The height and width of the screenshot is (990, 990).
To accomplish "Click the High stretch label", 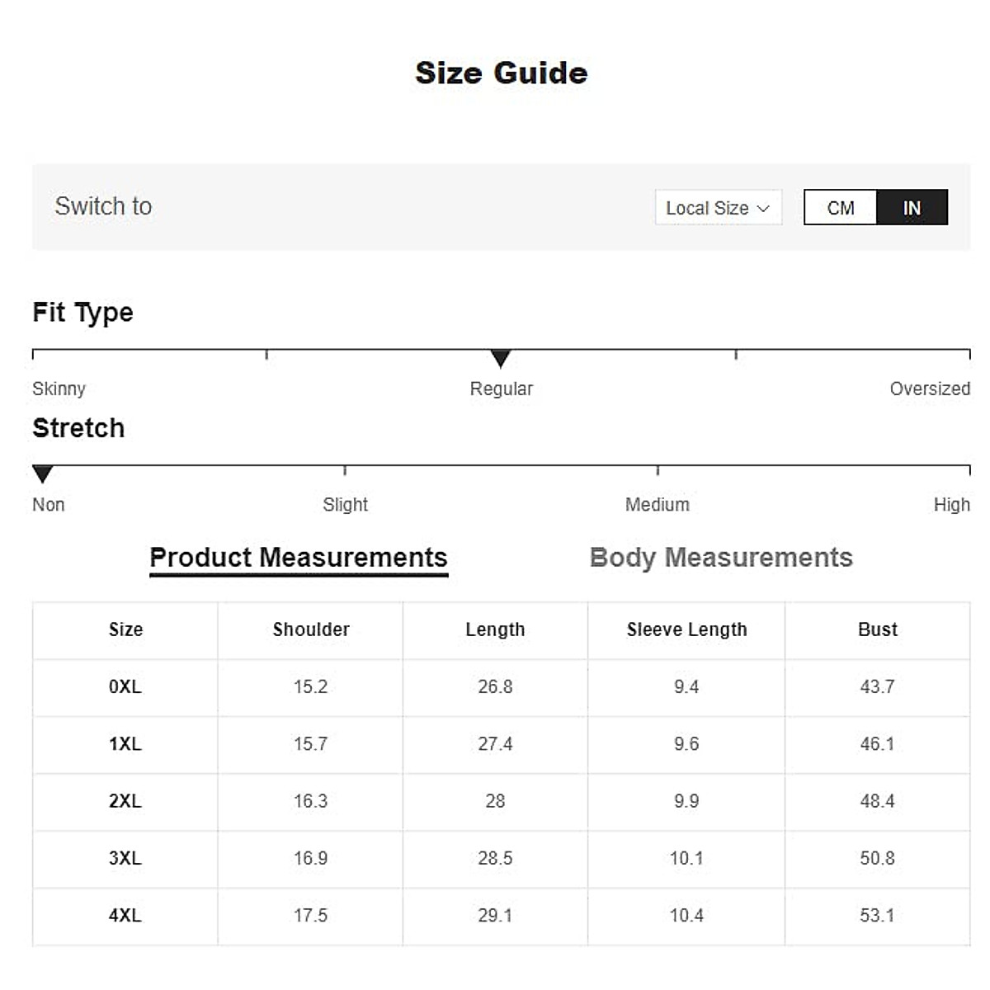I will pos(951,504).
